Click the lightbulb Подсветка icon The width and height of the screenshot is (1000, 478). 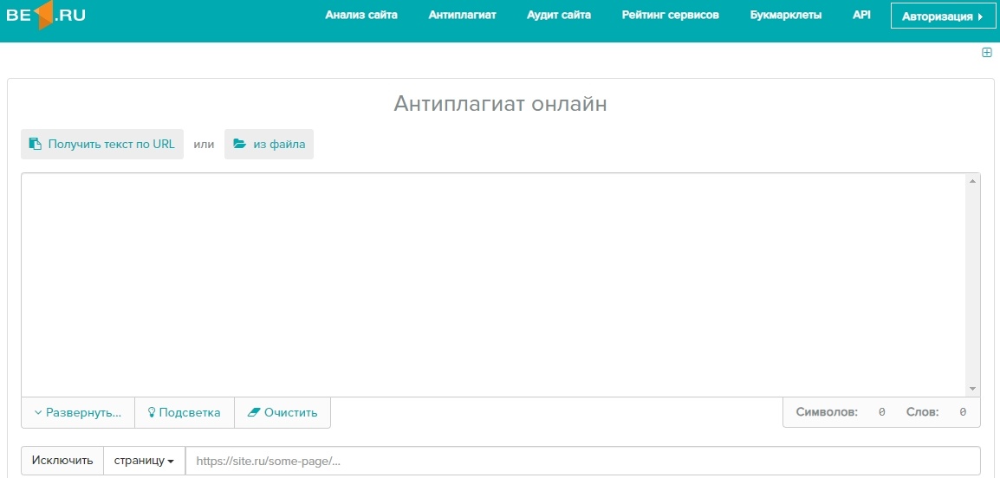[x=151, y=413]
